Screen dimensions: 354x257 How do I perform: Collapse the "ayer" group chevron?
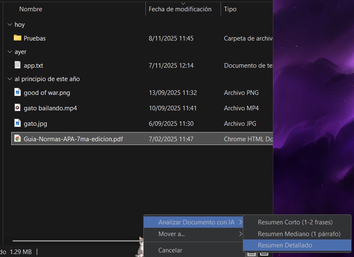tap(10, 52)
